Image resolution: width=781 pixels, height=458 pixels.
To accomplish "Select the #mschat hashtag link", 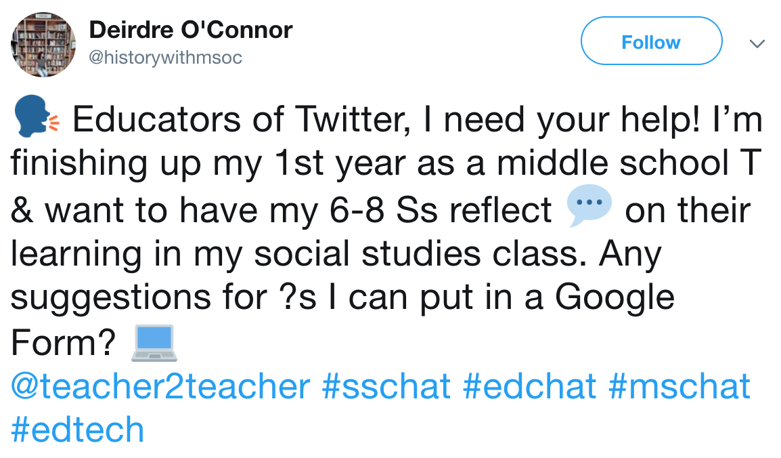I will click(679, 386).
